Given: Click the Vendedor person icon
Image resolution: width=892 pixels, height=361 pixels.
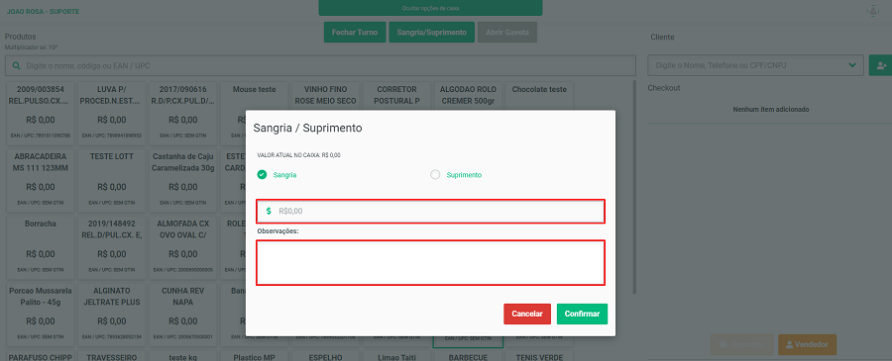Looking at the screenshot, I should (x=789, y=344).
